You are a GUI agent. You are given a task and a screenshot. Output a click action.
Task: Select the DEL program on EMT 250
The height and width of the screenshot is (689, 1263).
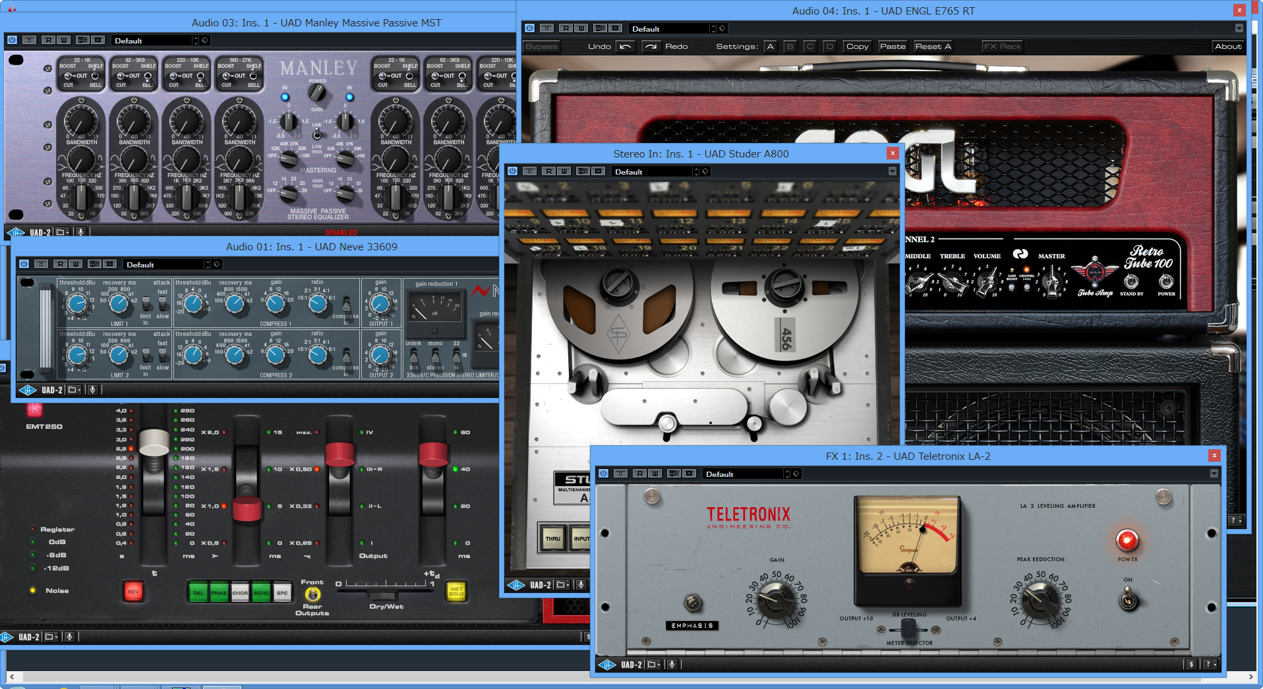(198, 592)
